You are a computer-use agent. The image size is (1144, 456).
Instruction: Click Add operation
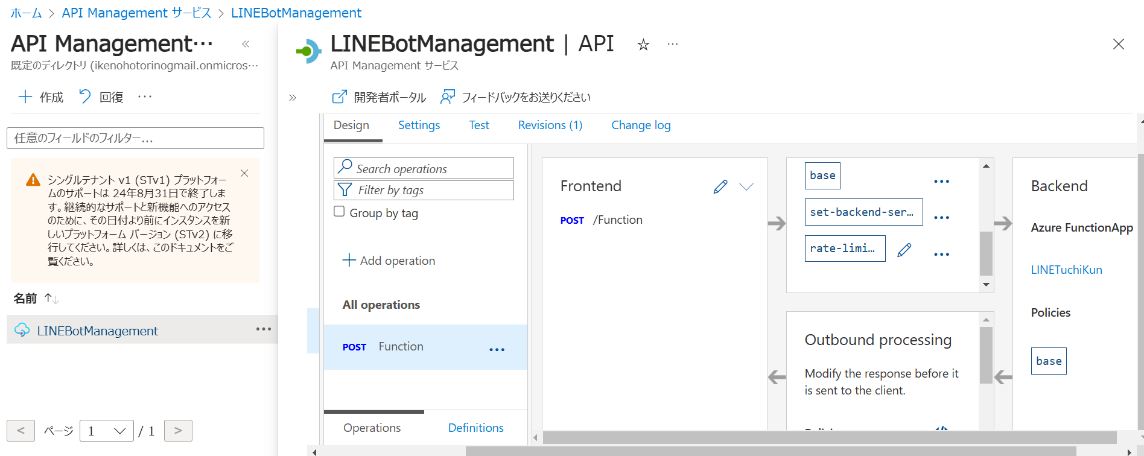389,261
